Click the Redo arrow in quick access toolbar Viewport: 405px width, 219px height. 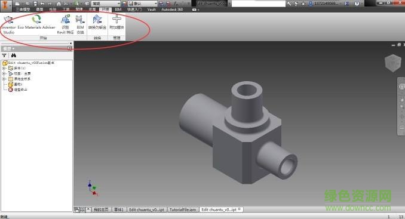click(x=50, y=4)
